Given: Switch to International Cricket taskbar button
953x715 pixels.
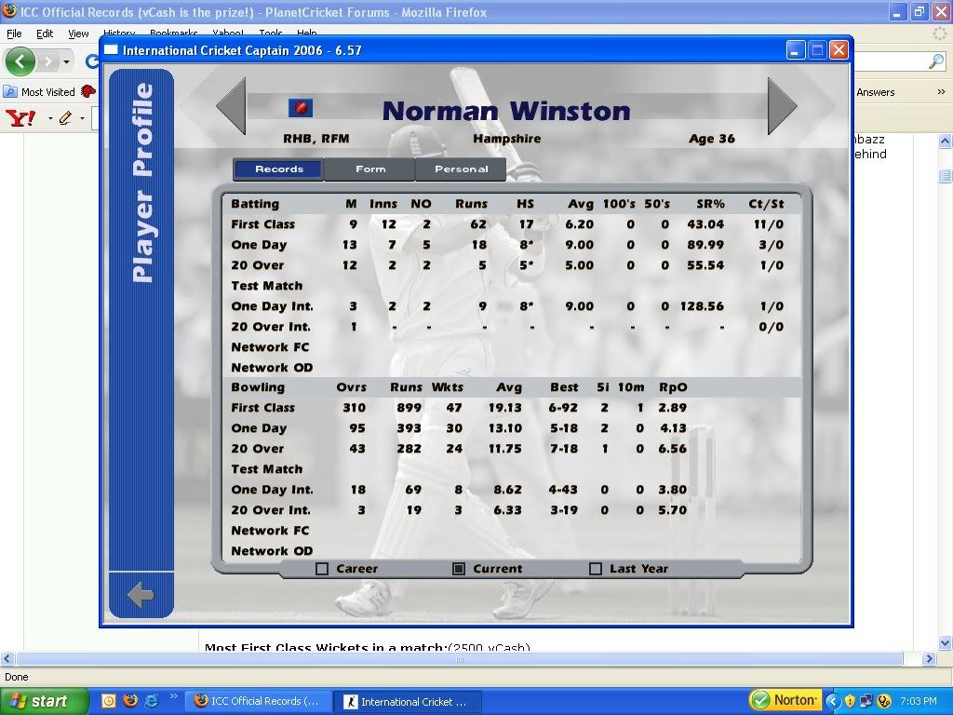Looking at the screenshot, I should [x=408, y=701].
